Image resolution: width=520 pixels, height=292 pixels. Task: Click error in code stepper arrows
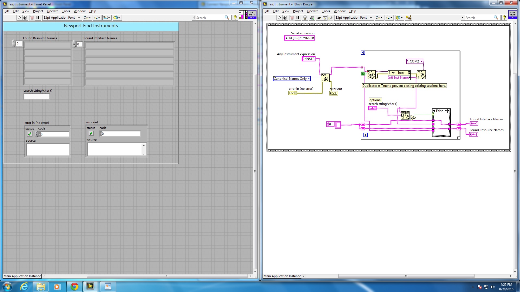coord(37,134)
